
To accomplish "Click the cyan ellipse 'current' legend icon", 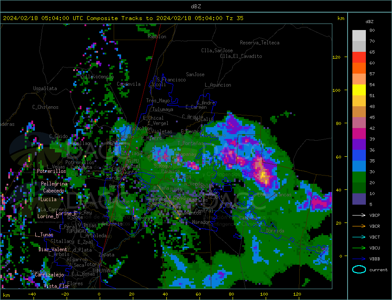I will point(359,270).
